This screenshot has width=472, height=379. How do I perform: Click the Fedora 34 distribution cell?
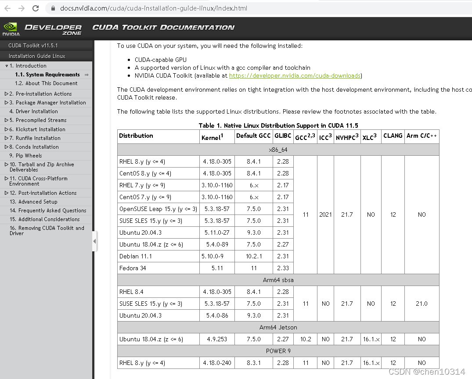pos(159,268)
